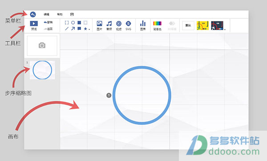Screen dimensions: 267x161
Task: Select the yellow theme thumbnail
Action: (x=202, y=25)
